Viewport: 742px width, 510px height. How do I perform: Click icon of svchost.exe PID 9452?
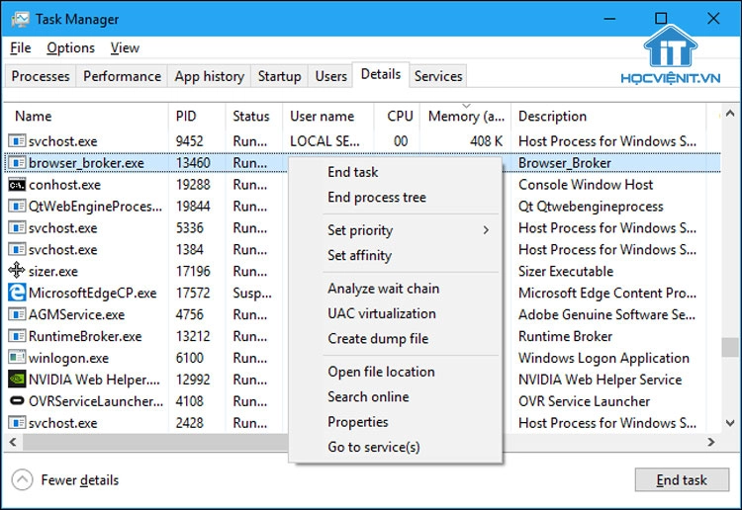pos(17,141)
